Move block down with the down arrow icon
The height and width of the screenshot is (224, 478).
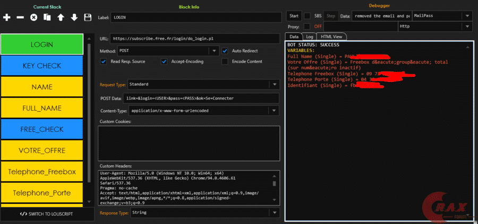coord(74,17)
